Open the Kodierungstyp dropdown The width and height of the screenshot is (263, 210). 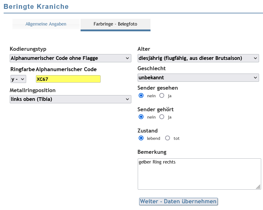[71, 58]
